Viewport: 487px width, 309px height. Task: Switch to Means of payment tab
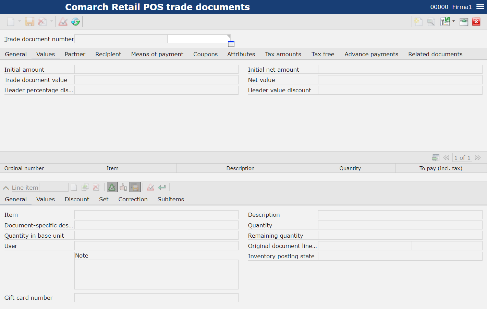click(x=157, y=54)
